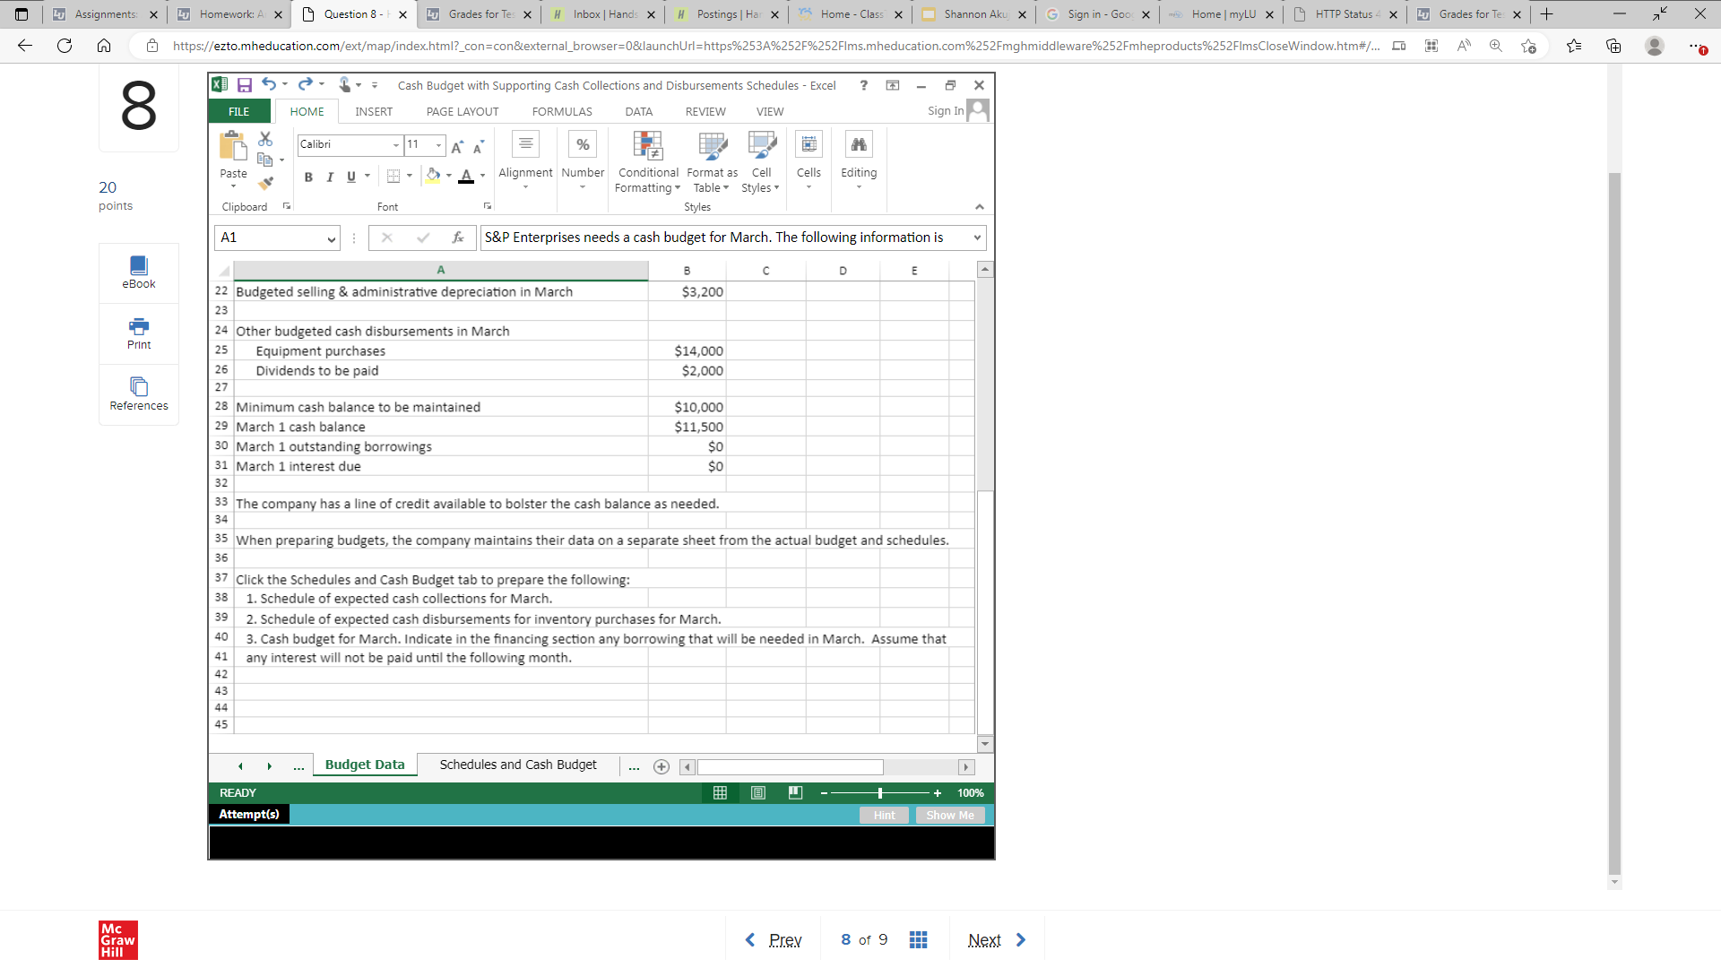Toggle Bold formatting button
The width and height of the screenshot is (1721, 968).
[x=308, y=177]
